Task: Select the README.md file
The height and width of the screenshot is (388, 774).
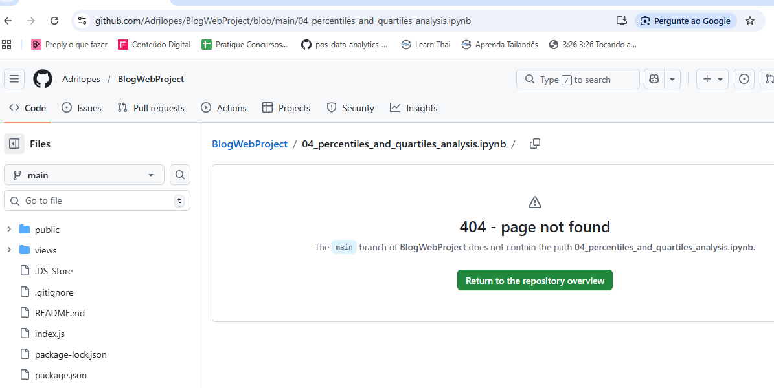Action: coord(59,312)
